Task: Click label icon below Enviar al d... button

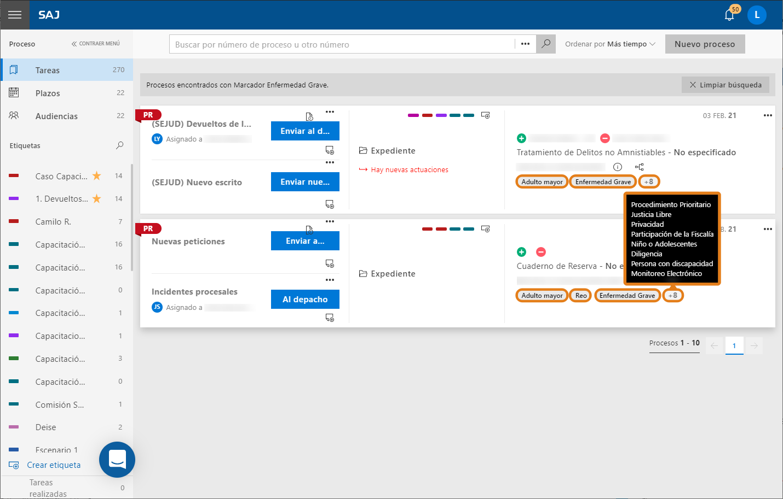Action: (x=330, y=150)
